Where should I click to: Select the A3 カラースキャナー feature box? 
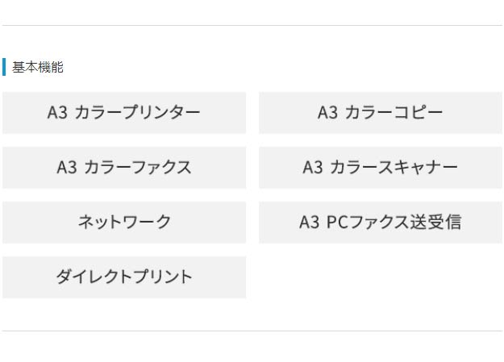[380, 168]
